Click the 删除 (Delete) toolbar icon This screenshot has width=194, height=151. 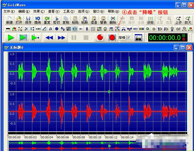[113, 20]
